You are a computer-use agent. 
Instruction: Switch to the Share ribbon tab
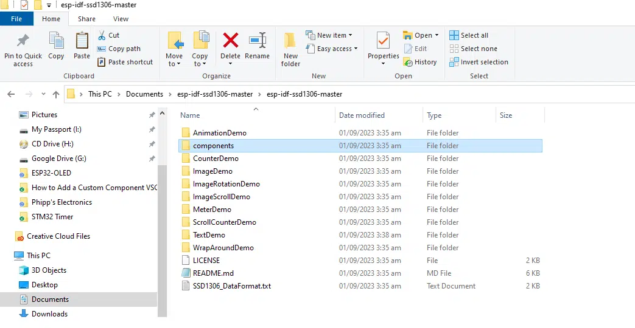tap(86, 19)
